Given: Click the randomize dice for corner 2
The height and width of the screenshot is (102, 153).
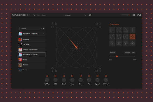Looking at the screenshot, I should click(x=97, y=24).
